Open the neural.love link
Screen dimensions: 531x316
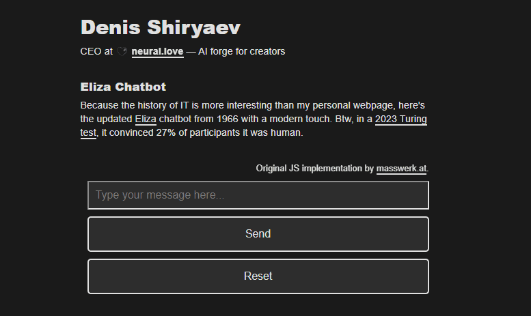[157, 51]
